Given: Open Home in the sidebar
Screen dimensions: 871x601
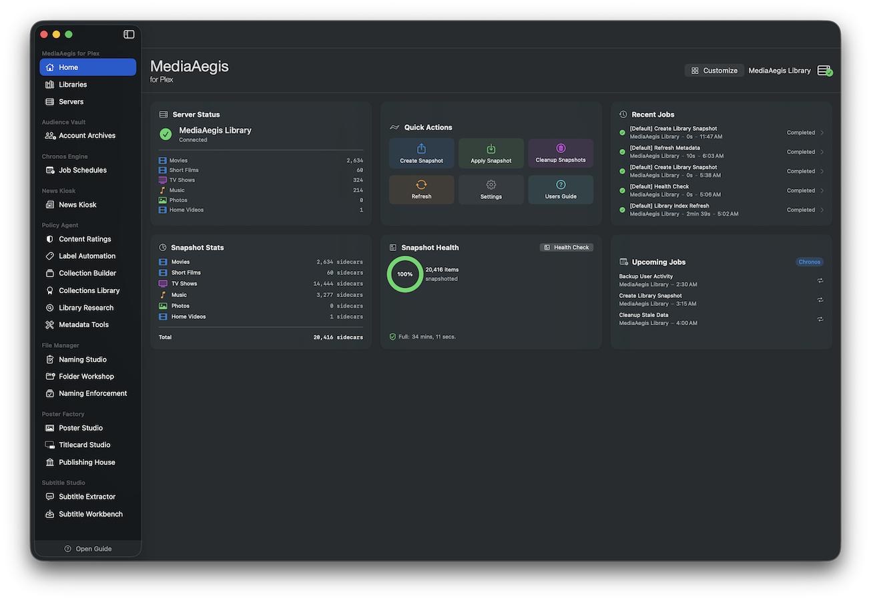Looking at the screenshot, I should click(87, 67).
